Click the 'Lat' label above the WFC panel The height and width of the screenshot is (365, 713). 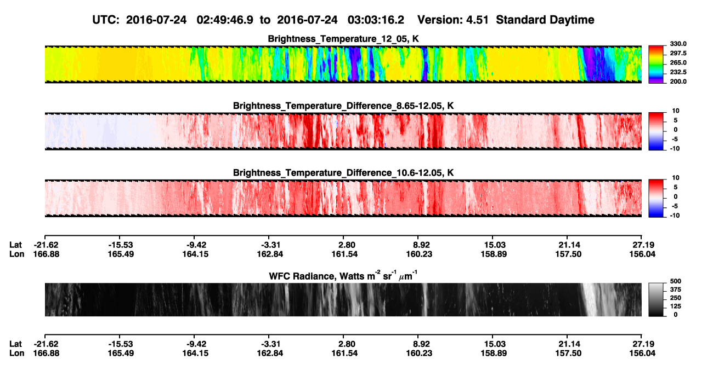click(x=15, y=245)
